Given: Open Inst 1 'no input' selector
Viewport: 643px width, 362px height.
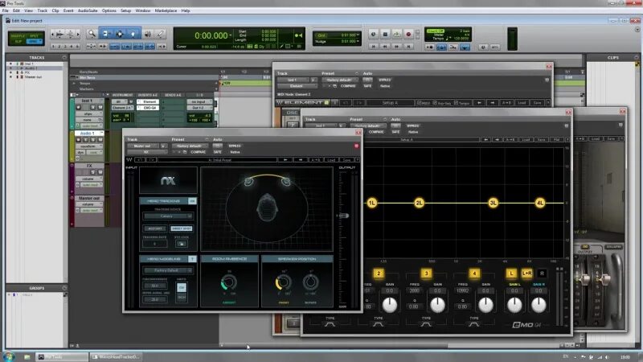Looking at the screenshot, I should [199, 102].
